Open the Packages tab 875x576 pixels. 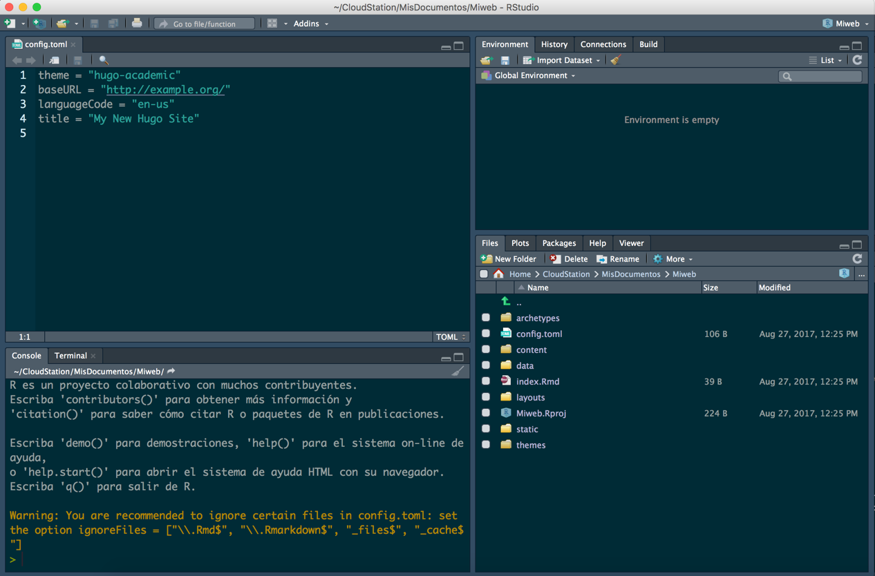click(x=559, y=243)
